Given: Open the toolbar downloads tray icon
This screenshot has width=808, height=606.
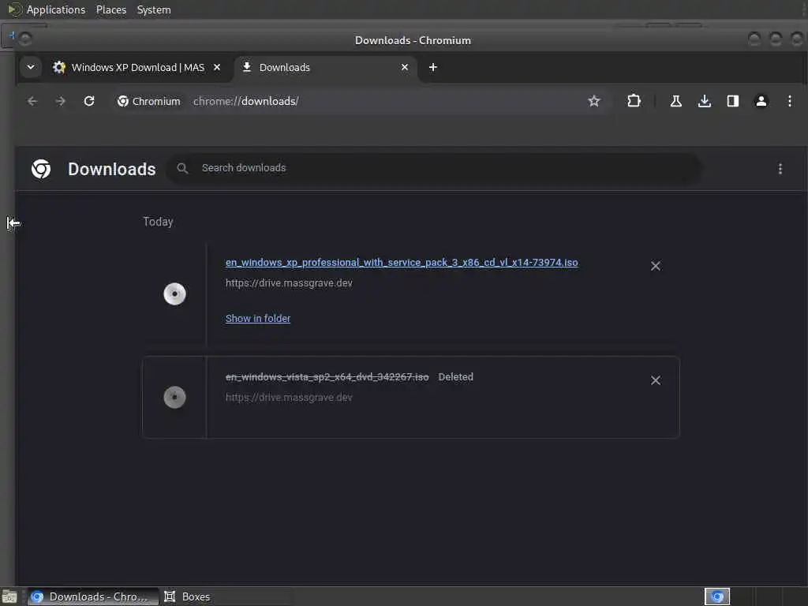Looking at the screenshot, I should pos(705,101).
